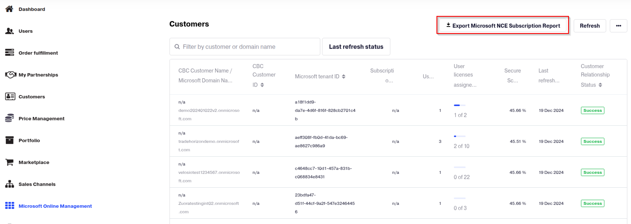Click the CBC Customer Name column header
631x224 pixels.
(205, 75)
